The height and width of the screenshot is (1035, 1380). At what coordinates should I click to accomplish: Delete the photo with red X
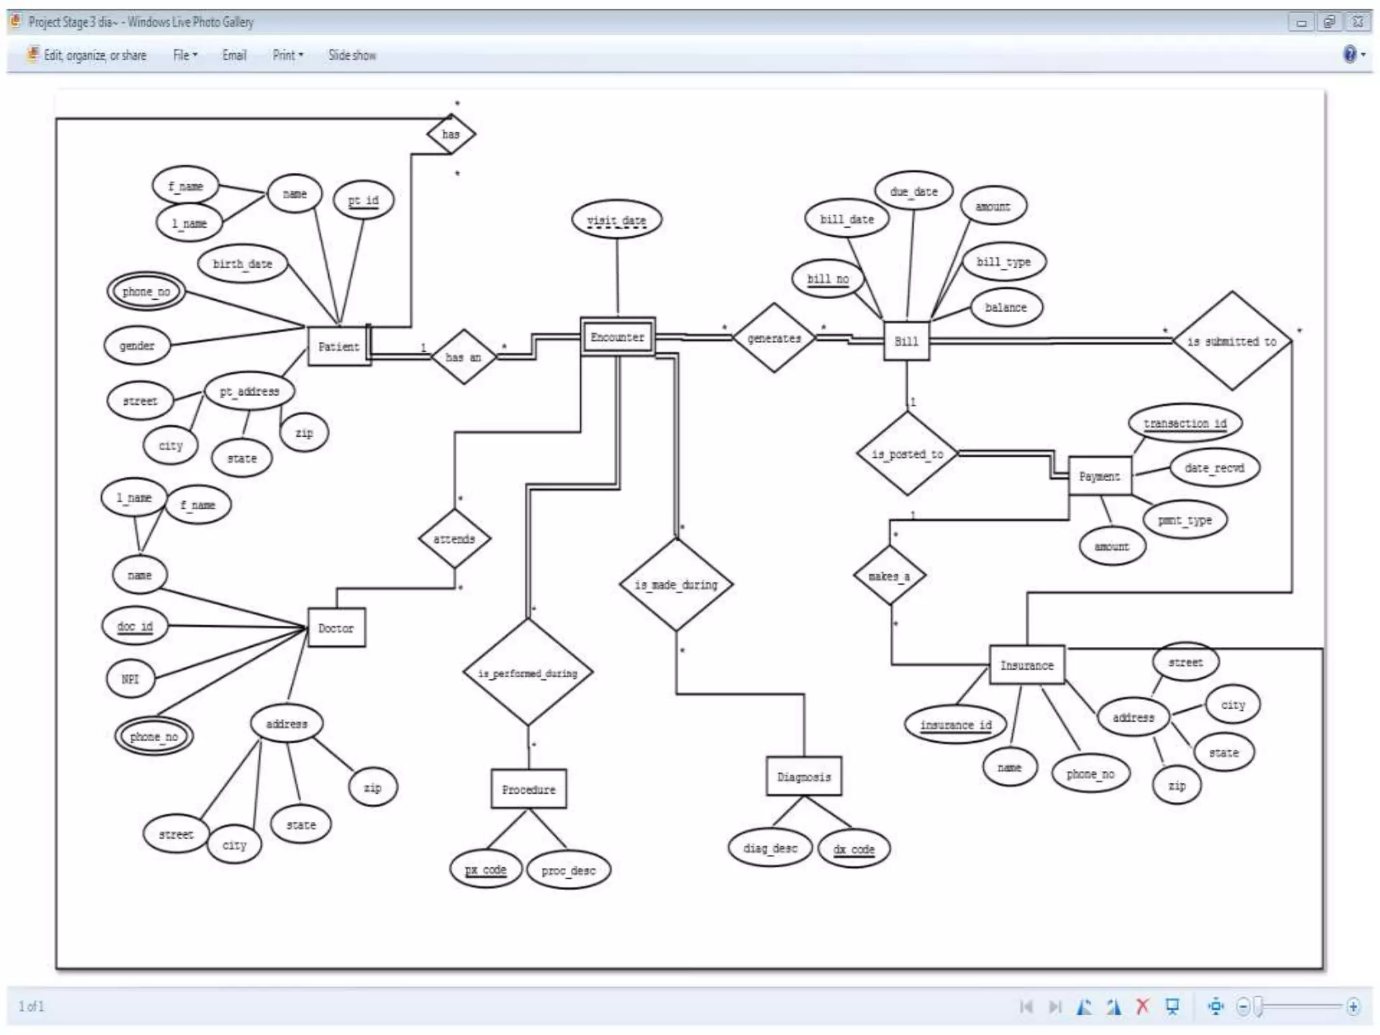click(1143, 1007)
